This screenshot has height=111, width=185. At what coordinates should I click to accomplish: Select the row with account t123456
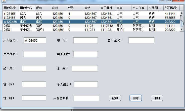pyautogui.click(x=91, y=18)
